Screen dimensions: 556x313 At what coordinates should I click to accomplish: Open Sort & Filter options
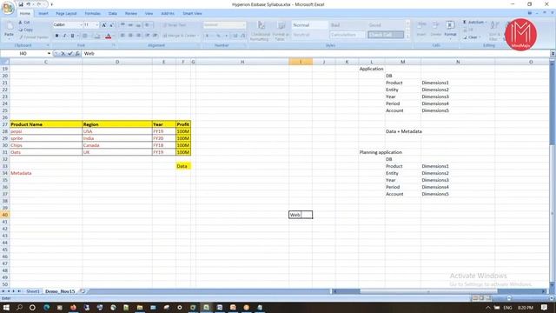pyautogui.click(x=494, y=30)
